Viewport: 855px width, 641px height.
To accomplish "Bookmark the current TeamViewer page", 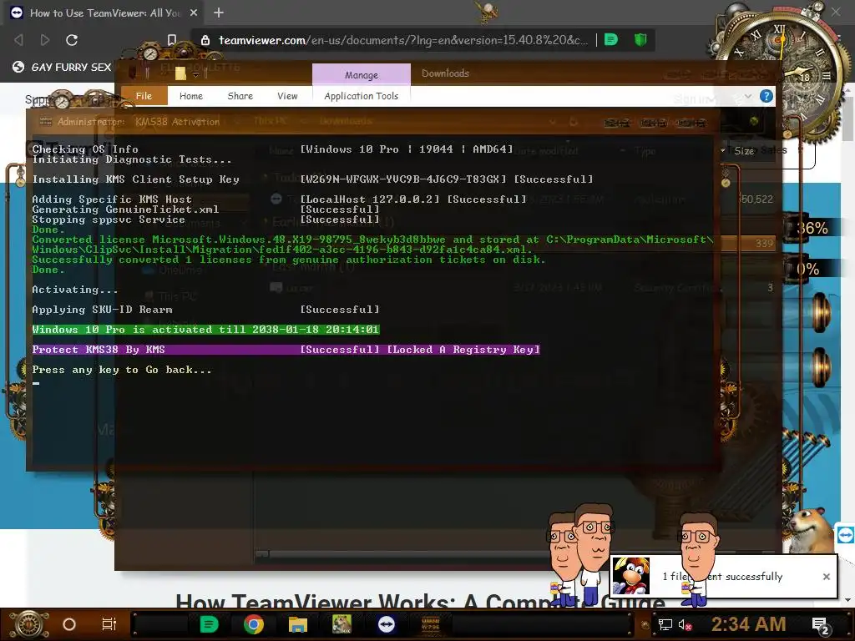I will tap(172, 40).
